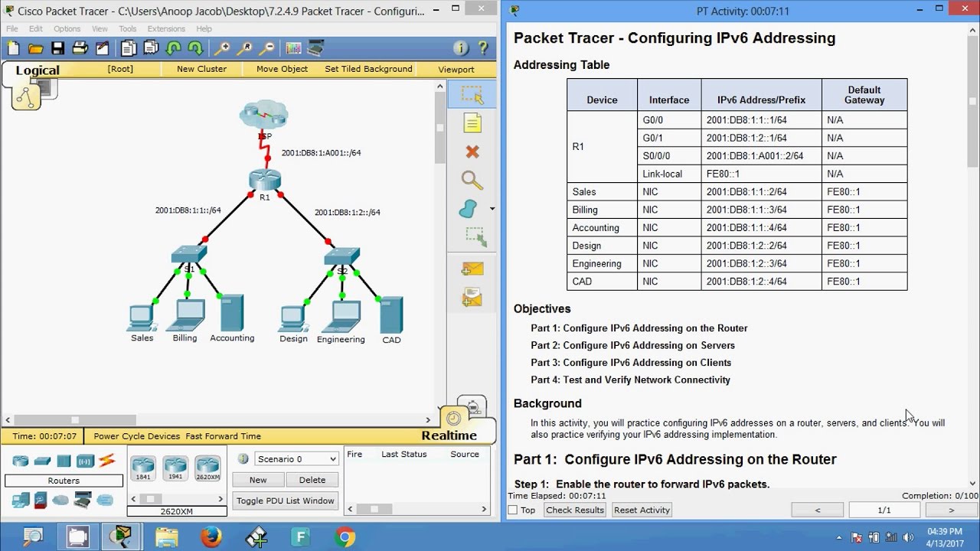The width and height of the screenshot is (980, 551).
Task: Choose the Add Simple PDU envelope
Action: click(472, 269)
